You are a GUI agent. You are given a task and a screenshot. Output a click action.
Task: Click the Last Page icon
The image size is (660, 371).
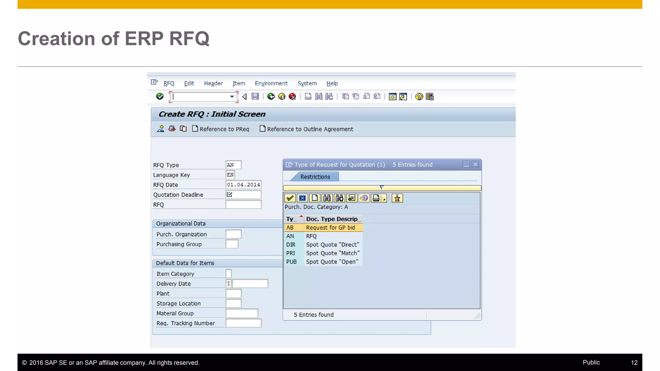(x=377, y=96)
